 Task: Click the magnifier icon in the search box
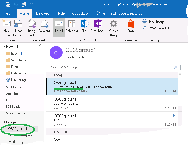176,67
